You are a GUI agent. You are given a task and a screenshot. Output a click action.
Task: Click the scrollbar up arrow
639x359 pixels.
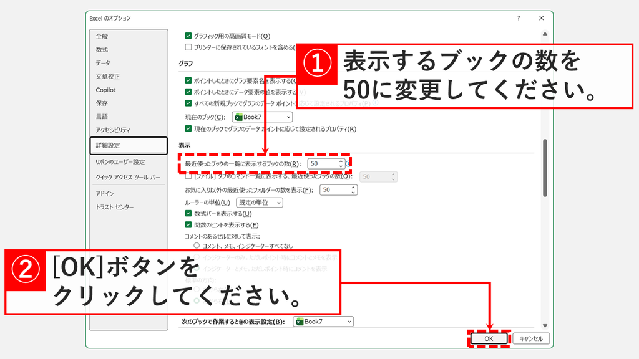tap(545, 34)
